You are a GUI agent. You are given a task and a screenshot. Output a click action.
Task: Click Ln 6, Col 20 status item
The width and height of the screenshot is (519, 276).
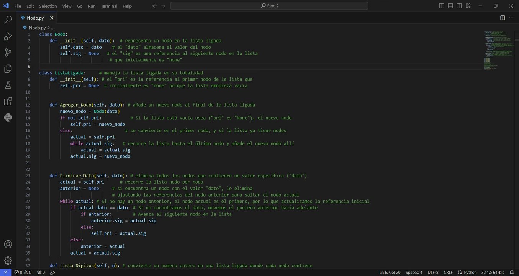[x=390, y=272]
